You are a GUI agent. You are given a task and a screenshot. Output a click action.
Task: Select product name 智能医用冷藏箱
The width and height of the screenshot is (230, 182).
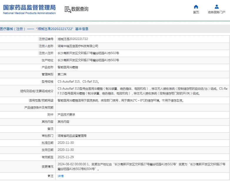tap(68, 67)
